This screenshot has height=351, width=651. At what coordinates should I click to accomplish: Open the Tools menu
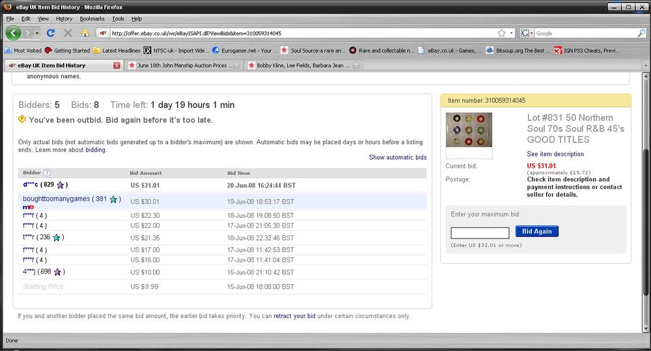click(x=118, y=19)
